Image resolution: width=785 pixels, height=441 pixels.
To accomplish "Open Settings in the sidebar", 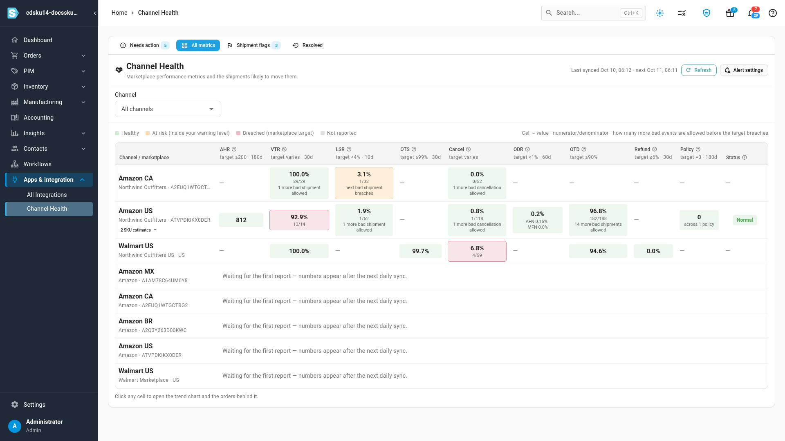I will click(x=49, y=405).
